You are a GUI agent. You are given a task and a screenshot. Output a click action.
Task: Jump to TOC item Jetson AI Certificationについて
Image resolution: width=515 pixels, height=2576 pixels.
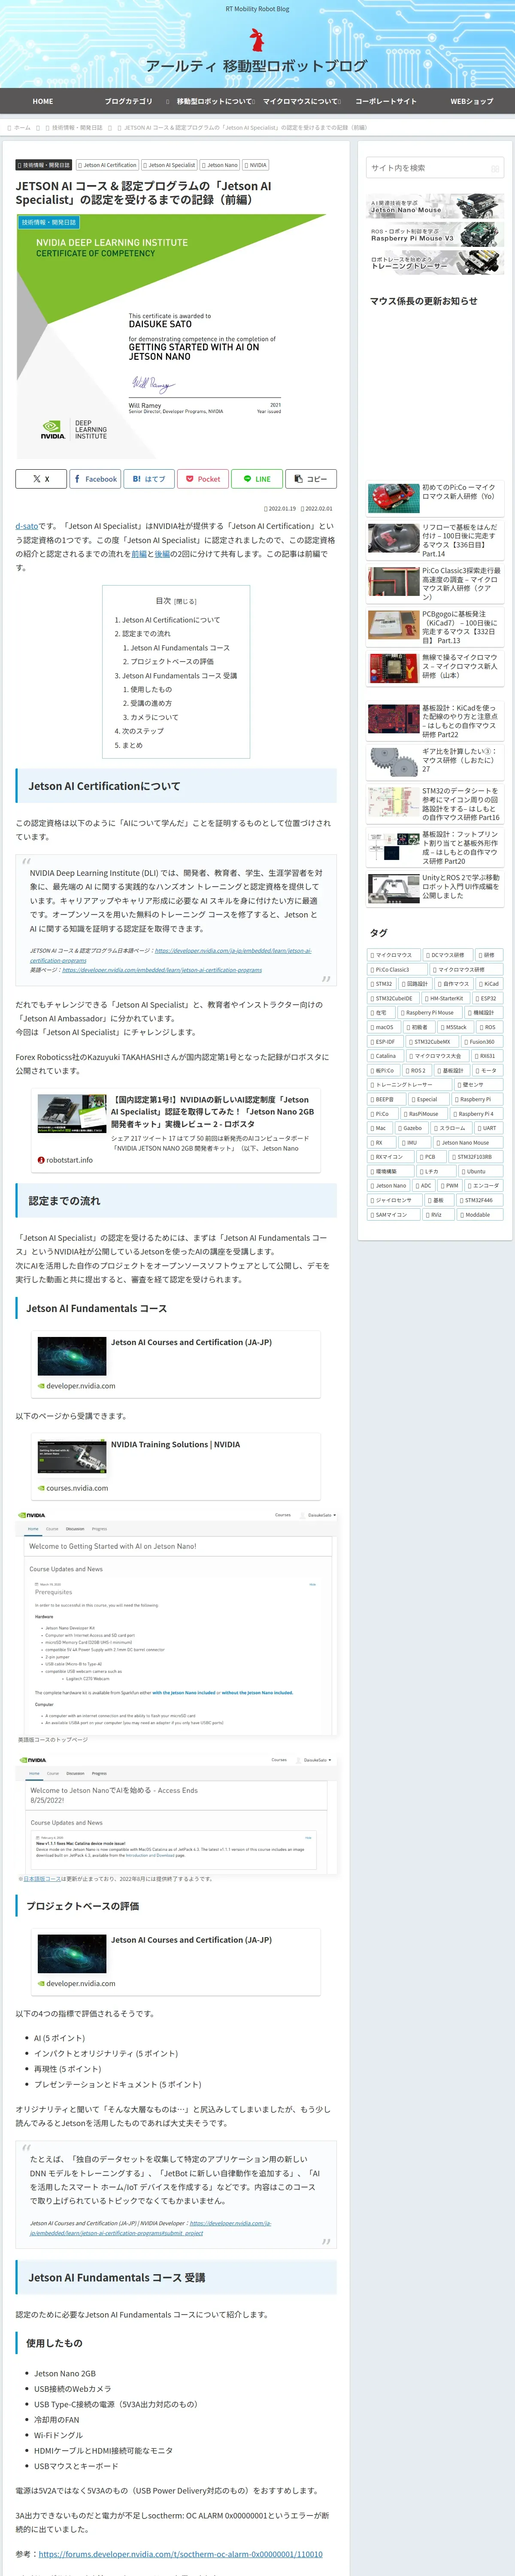171,620
